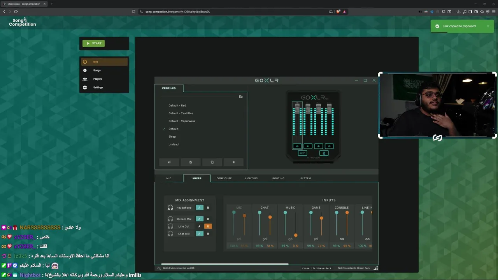The height and width of the screenshot is (280, 498).
Task: Click the cough mute button on GoXLR device
Action: click(x=324, y=153)
